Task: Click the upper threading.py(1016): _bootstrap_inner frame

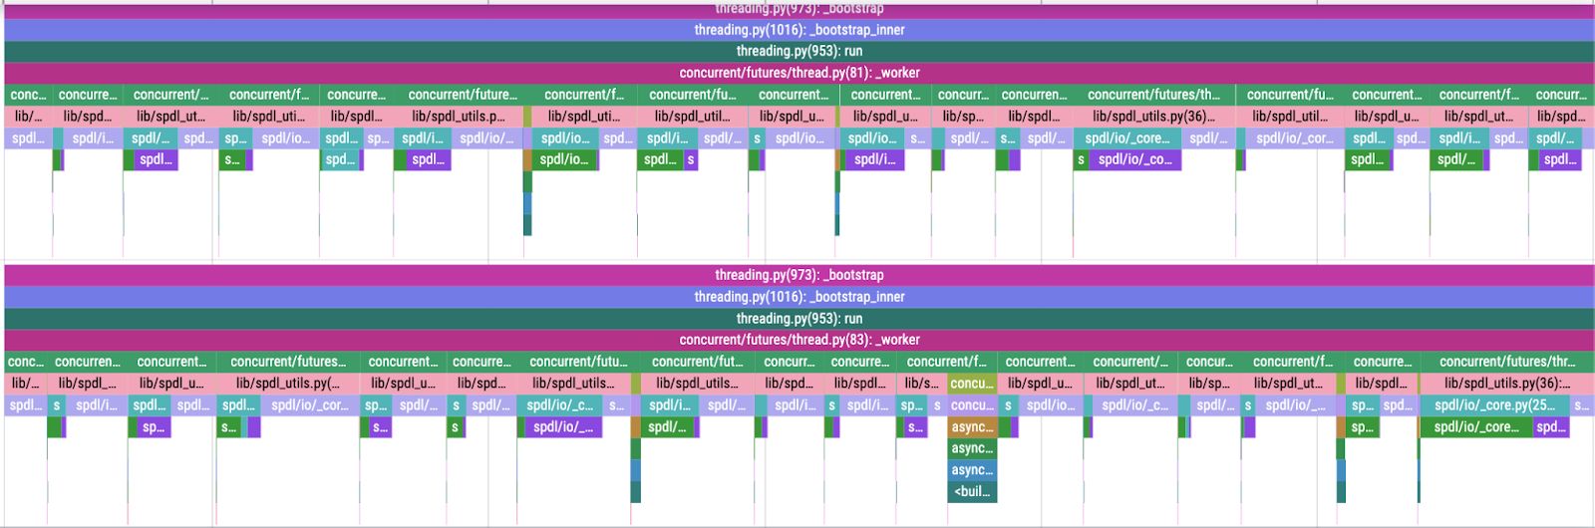Action: click(798, 30)
